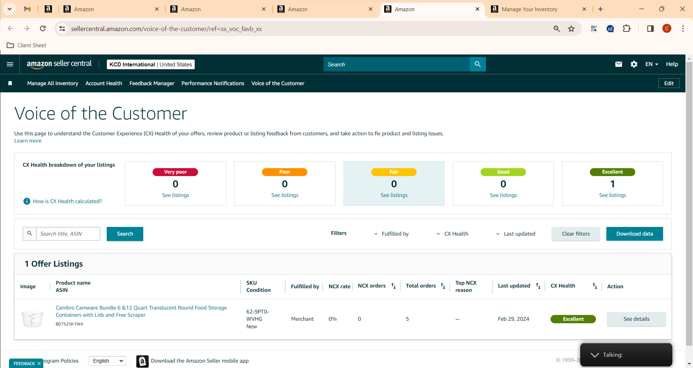Screen dimensions: 693x368
Task: Sort by CX Health column arrows
Action: tap(595, 286)
